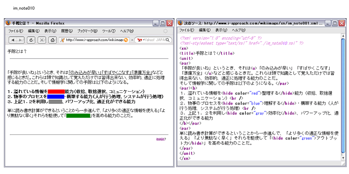Click the stop loading X icon
This screenshot has height=174, width=349.
tap(41, 40)
